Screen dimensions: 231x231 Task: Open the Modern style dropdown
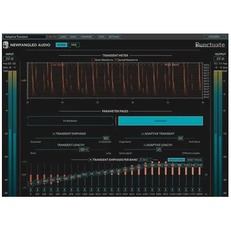[x=215, y=37]
